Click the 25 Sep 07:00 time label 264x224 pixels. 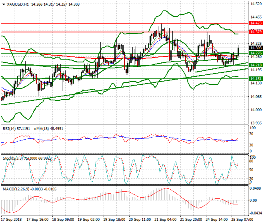242,220
